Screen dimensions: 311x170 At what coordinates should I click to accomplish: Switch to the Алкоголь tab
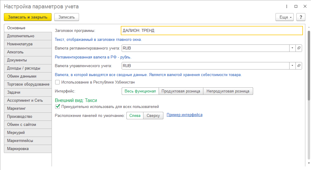(28, 52)
